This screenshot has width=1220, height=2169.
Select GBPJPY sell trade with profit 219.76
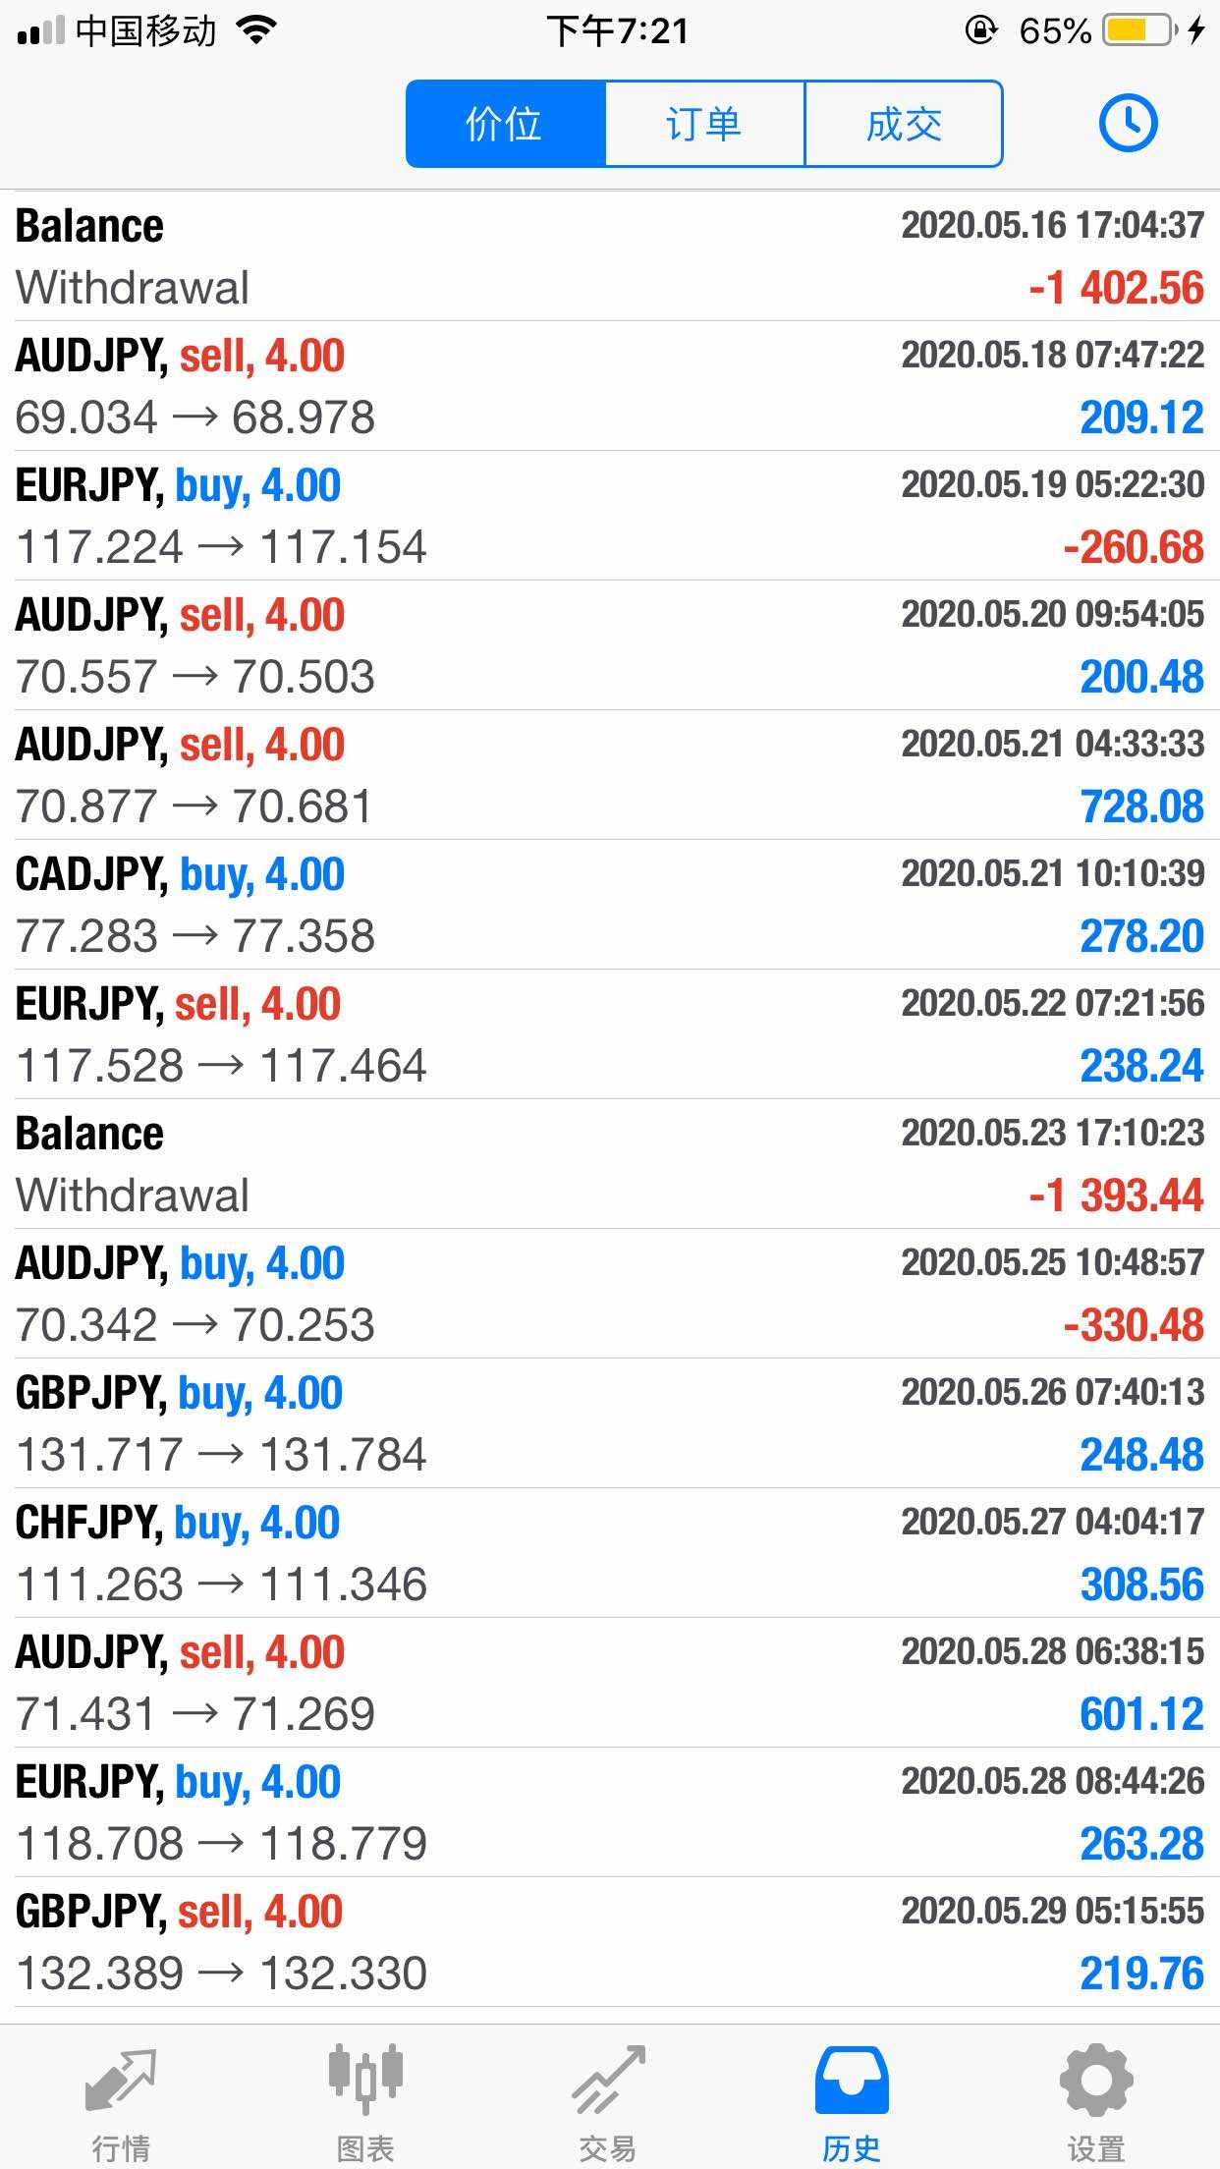pyautogui.click(x=610, y=1942)
